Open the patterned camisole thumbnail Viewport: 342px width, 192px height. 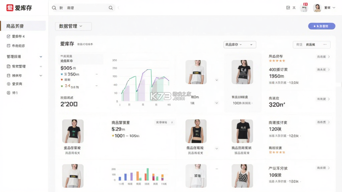click(x=242, y=176)
